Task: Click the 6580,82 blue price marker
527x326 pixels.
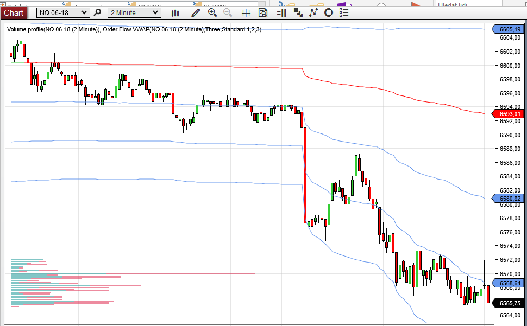Action: click(x=508, y=199)
